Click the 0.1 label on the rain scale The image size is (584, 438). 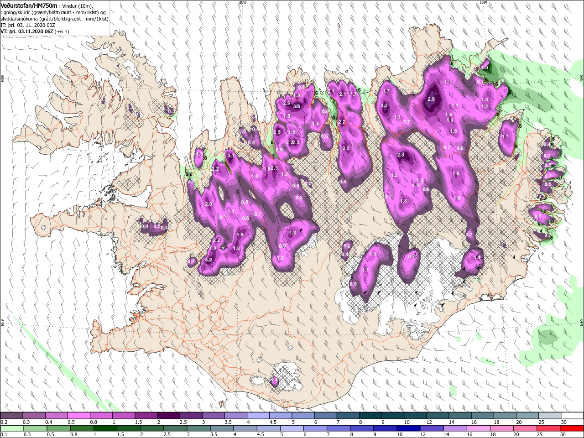pyautogui.click(x=4, y=434)
